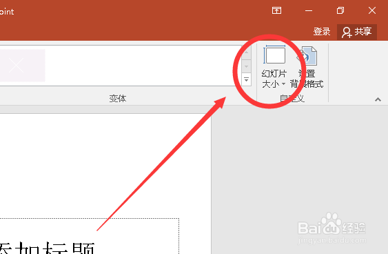Click the Share (共享) button

[357, 32]
